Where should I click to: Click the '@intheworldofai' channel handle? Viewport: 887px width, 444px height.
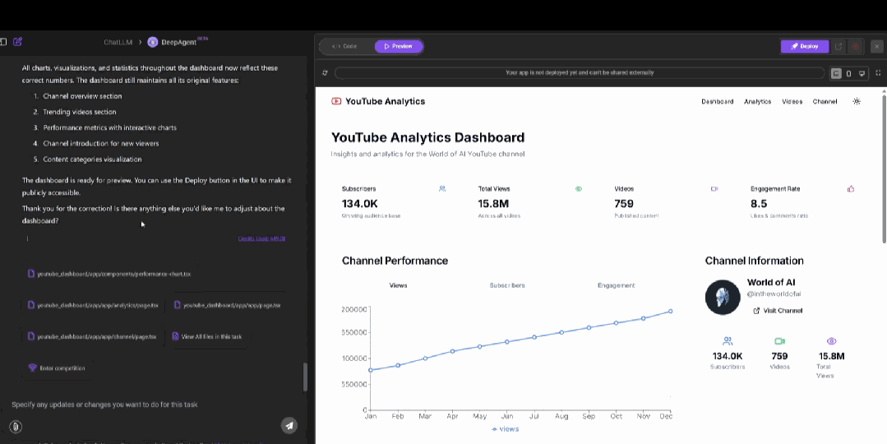pyautogui.click(x=774, y=294)
